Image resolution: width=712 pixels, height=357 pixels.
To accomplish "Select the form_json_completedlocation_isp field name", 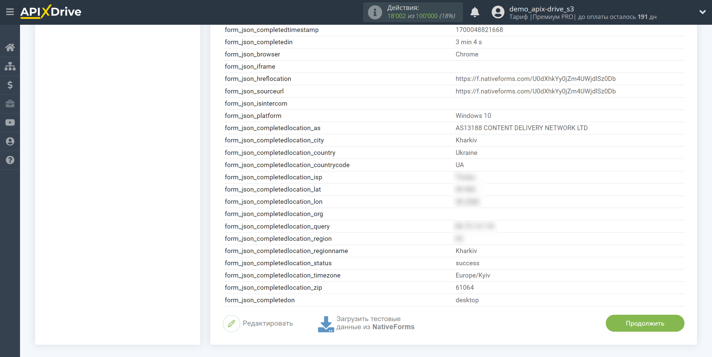I will pos(273,177).
